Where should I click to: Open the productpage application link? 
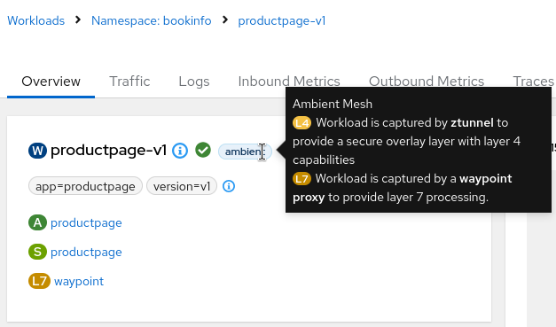pos(86,222)
